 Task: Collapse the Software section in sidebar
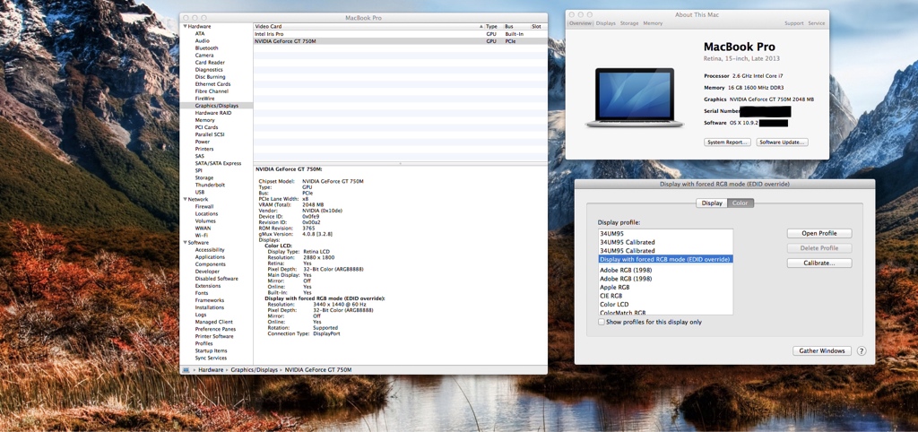[x=186, y=242]
